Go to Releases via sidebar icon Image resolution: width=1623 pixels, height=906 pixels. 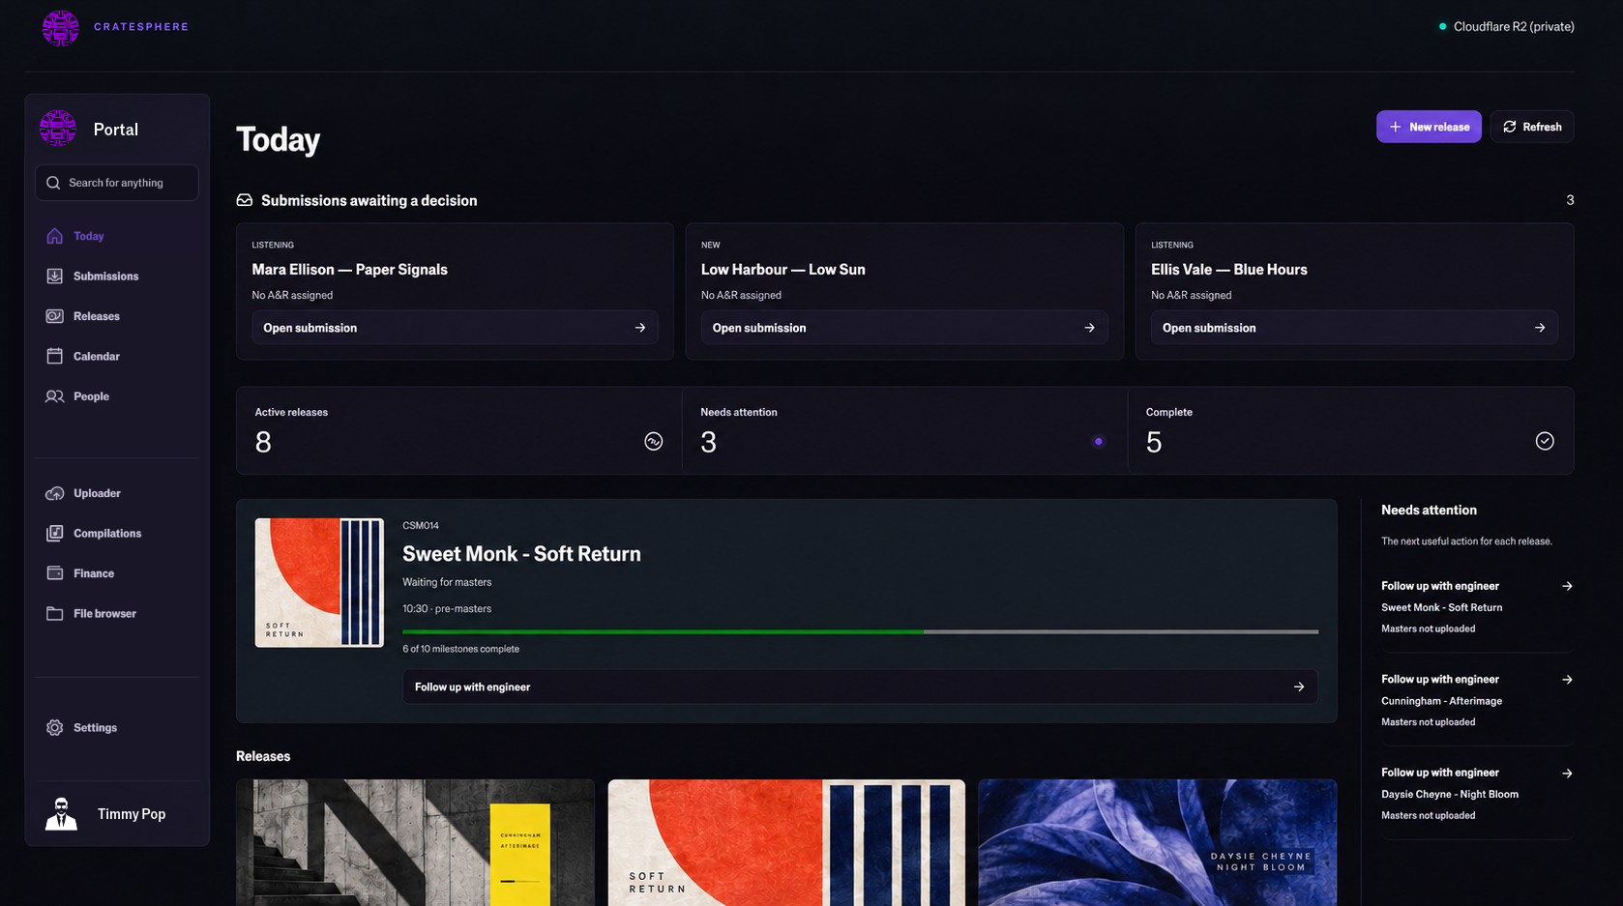(55, 316)
